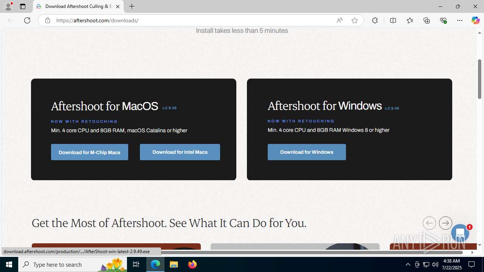Activate Read aloud icon
Viewport: 484px width, 272px height.
340,20
